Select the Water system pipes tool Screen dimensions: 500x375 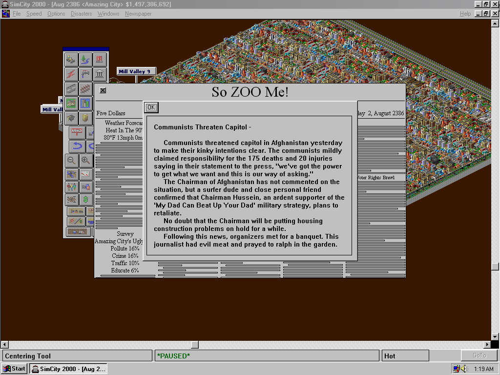pos(85,74)
